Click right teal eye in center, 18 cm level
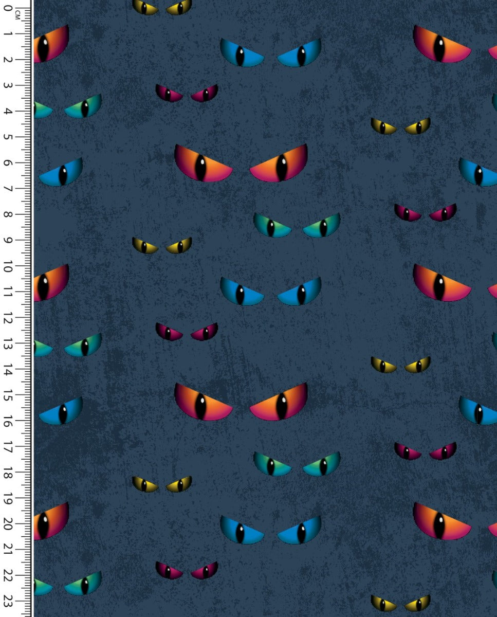The width and height of the screenshot is (497, 617). 322,465
